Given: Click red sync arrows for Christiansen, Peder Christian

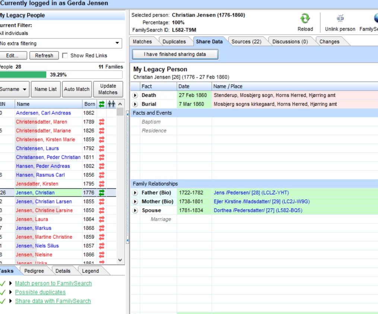Looking at the screenshot, I should click(x=102, y=157).
